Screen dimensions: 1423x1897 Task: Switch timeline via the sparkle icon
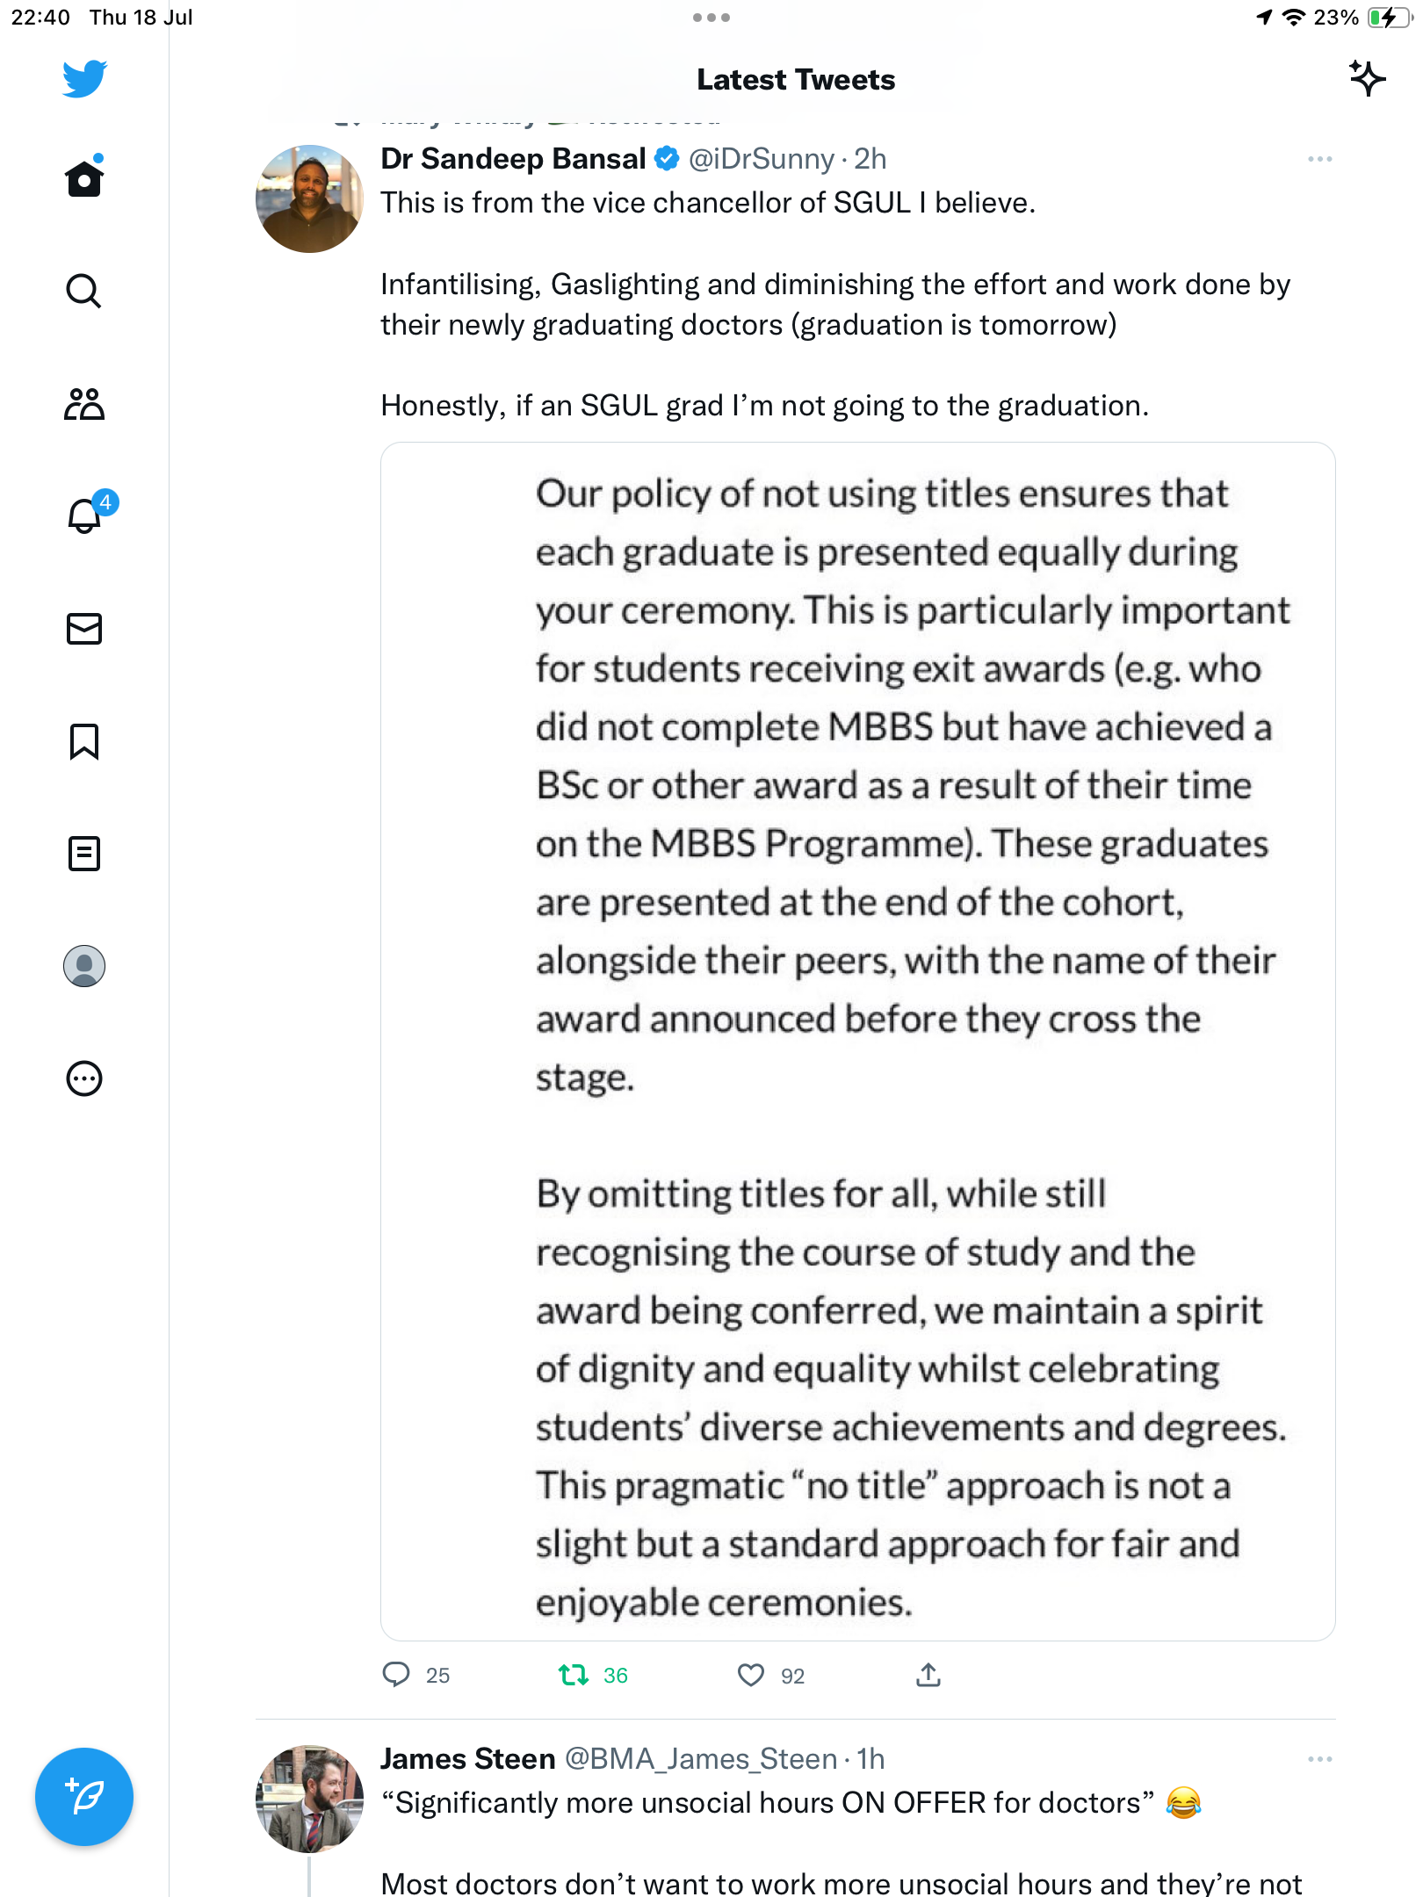point(1367,79)
